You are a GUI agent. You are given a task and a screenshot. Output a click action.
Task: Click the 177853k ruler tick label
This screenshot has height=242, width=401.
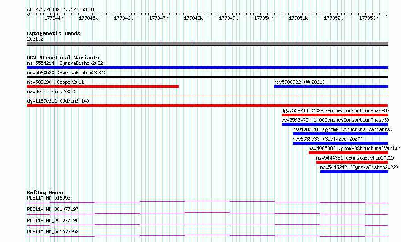coord(369,18)
